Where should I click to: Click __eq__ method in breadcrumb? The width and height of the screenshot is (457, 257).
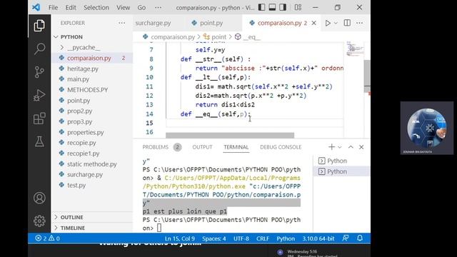251,37
